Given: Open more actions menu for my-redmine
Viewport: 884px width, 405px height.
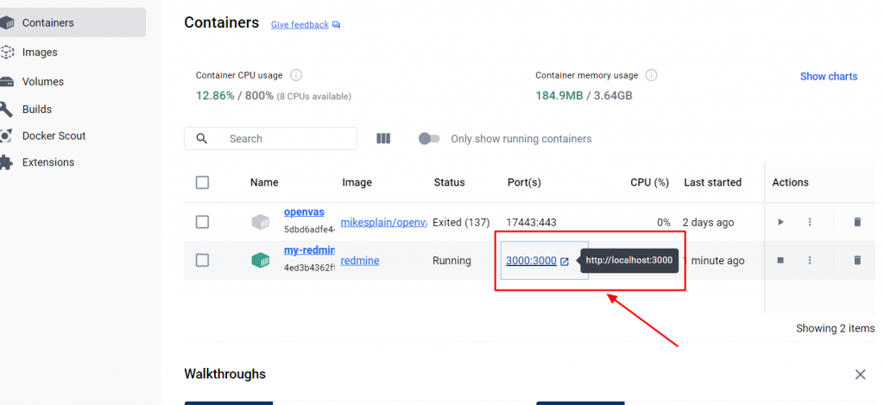Looking at the screenshot, I should 810,260.
